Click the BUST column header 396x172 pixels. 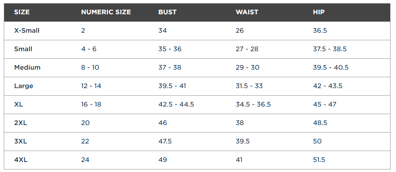click(x=167, y=12)
